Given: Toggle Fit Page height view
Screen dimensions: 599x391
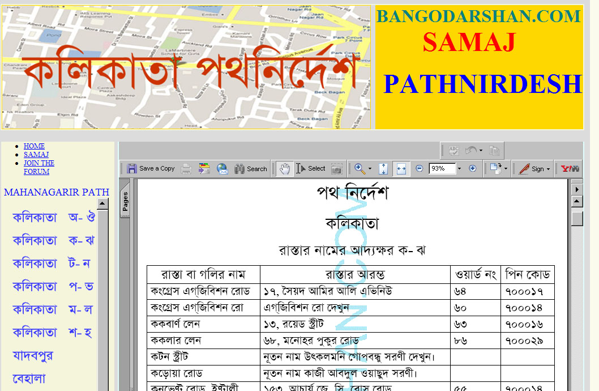Looking at the screenshot, I should (383, 168).
